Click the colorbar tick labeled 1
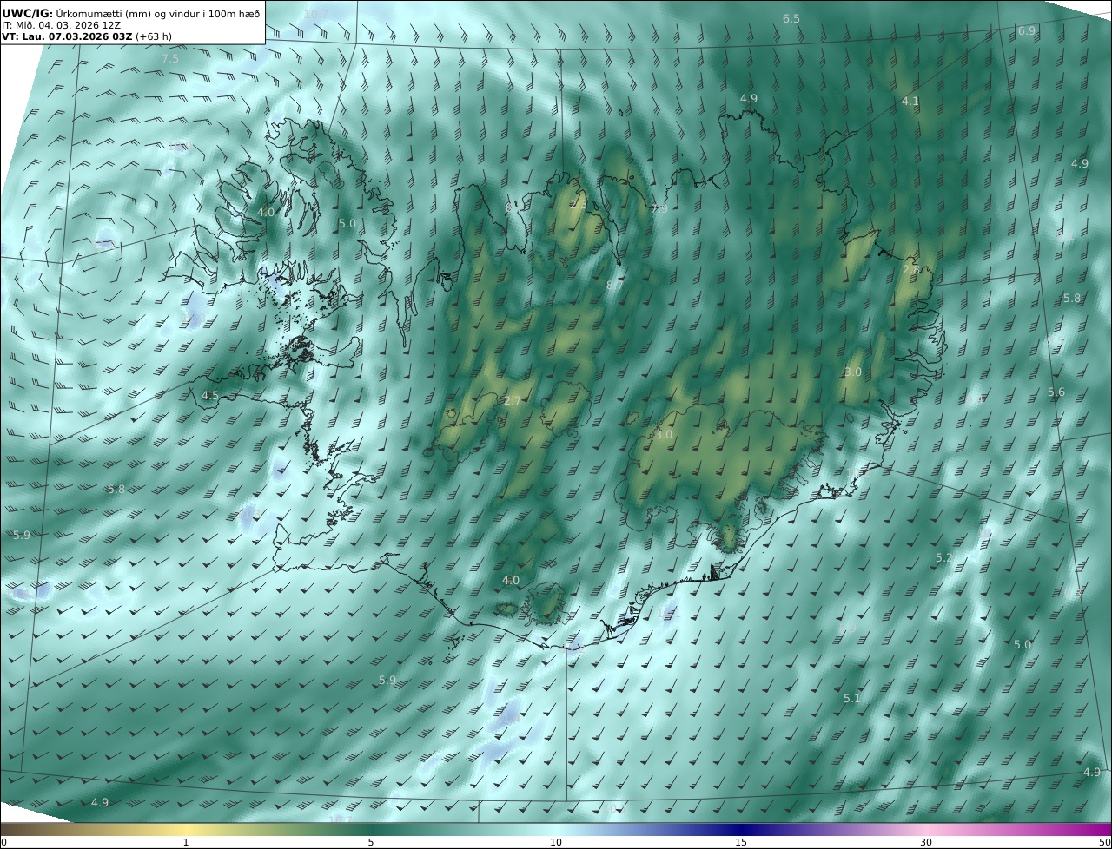This screenshot has height=849, width=1112. [x=186, y=842]
